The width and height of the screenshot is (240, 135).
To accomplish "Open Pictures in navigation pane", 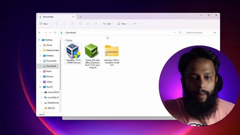I will click(x=48, y=76).
